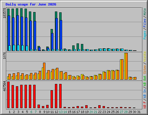Click green weekend day 14 label
The image size is (148, 115).
65,112
